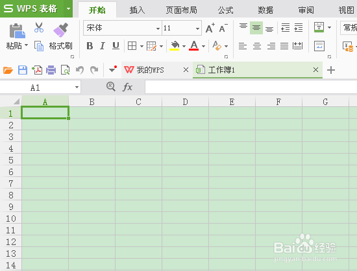Apply cell borders icon
This screenshot has width=357, height=271.
click(132, 46)
